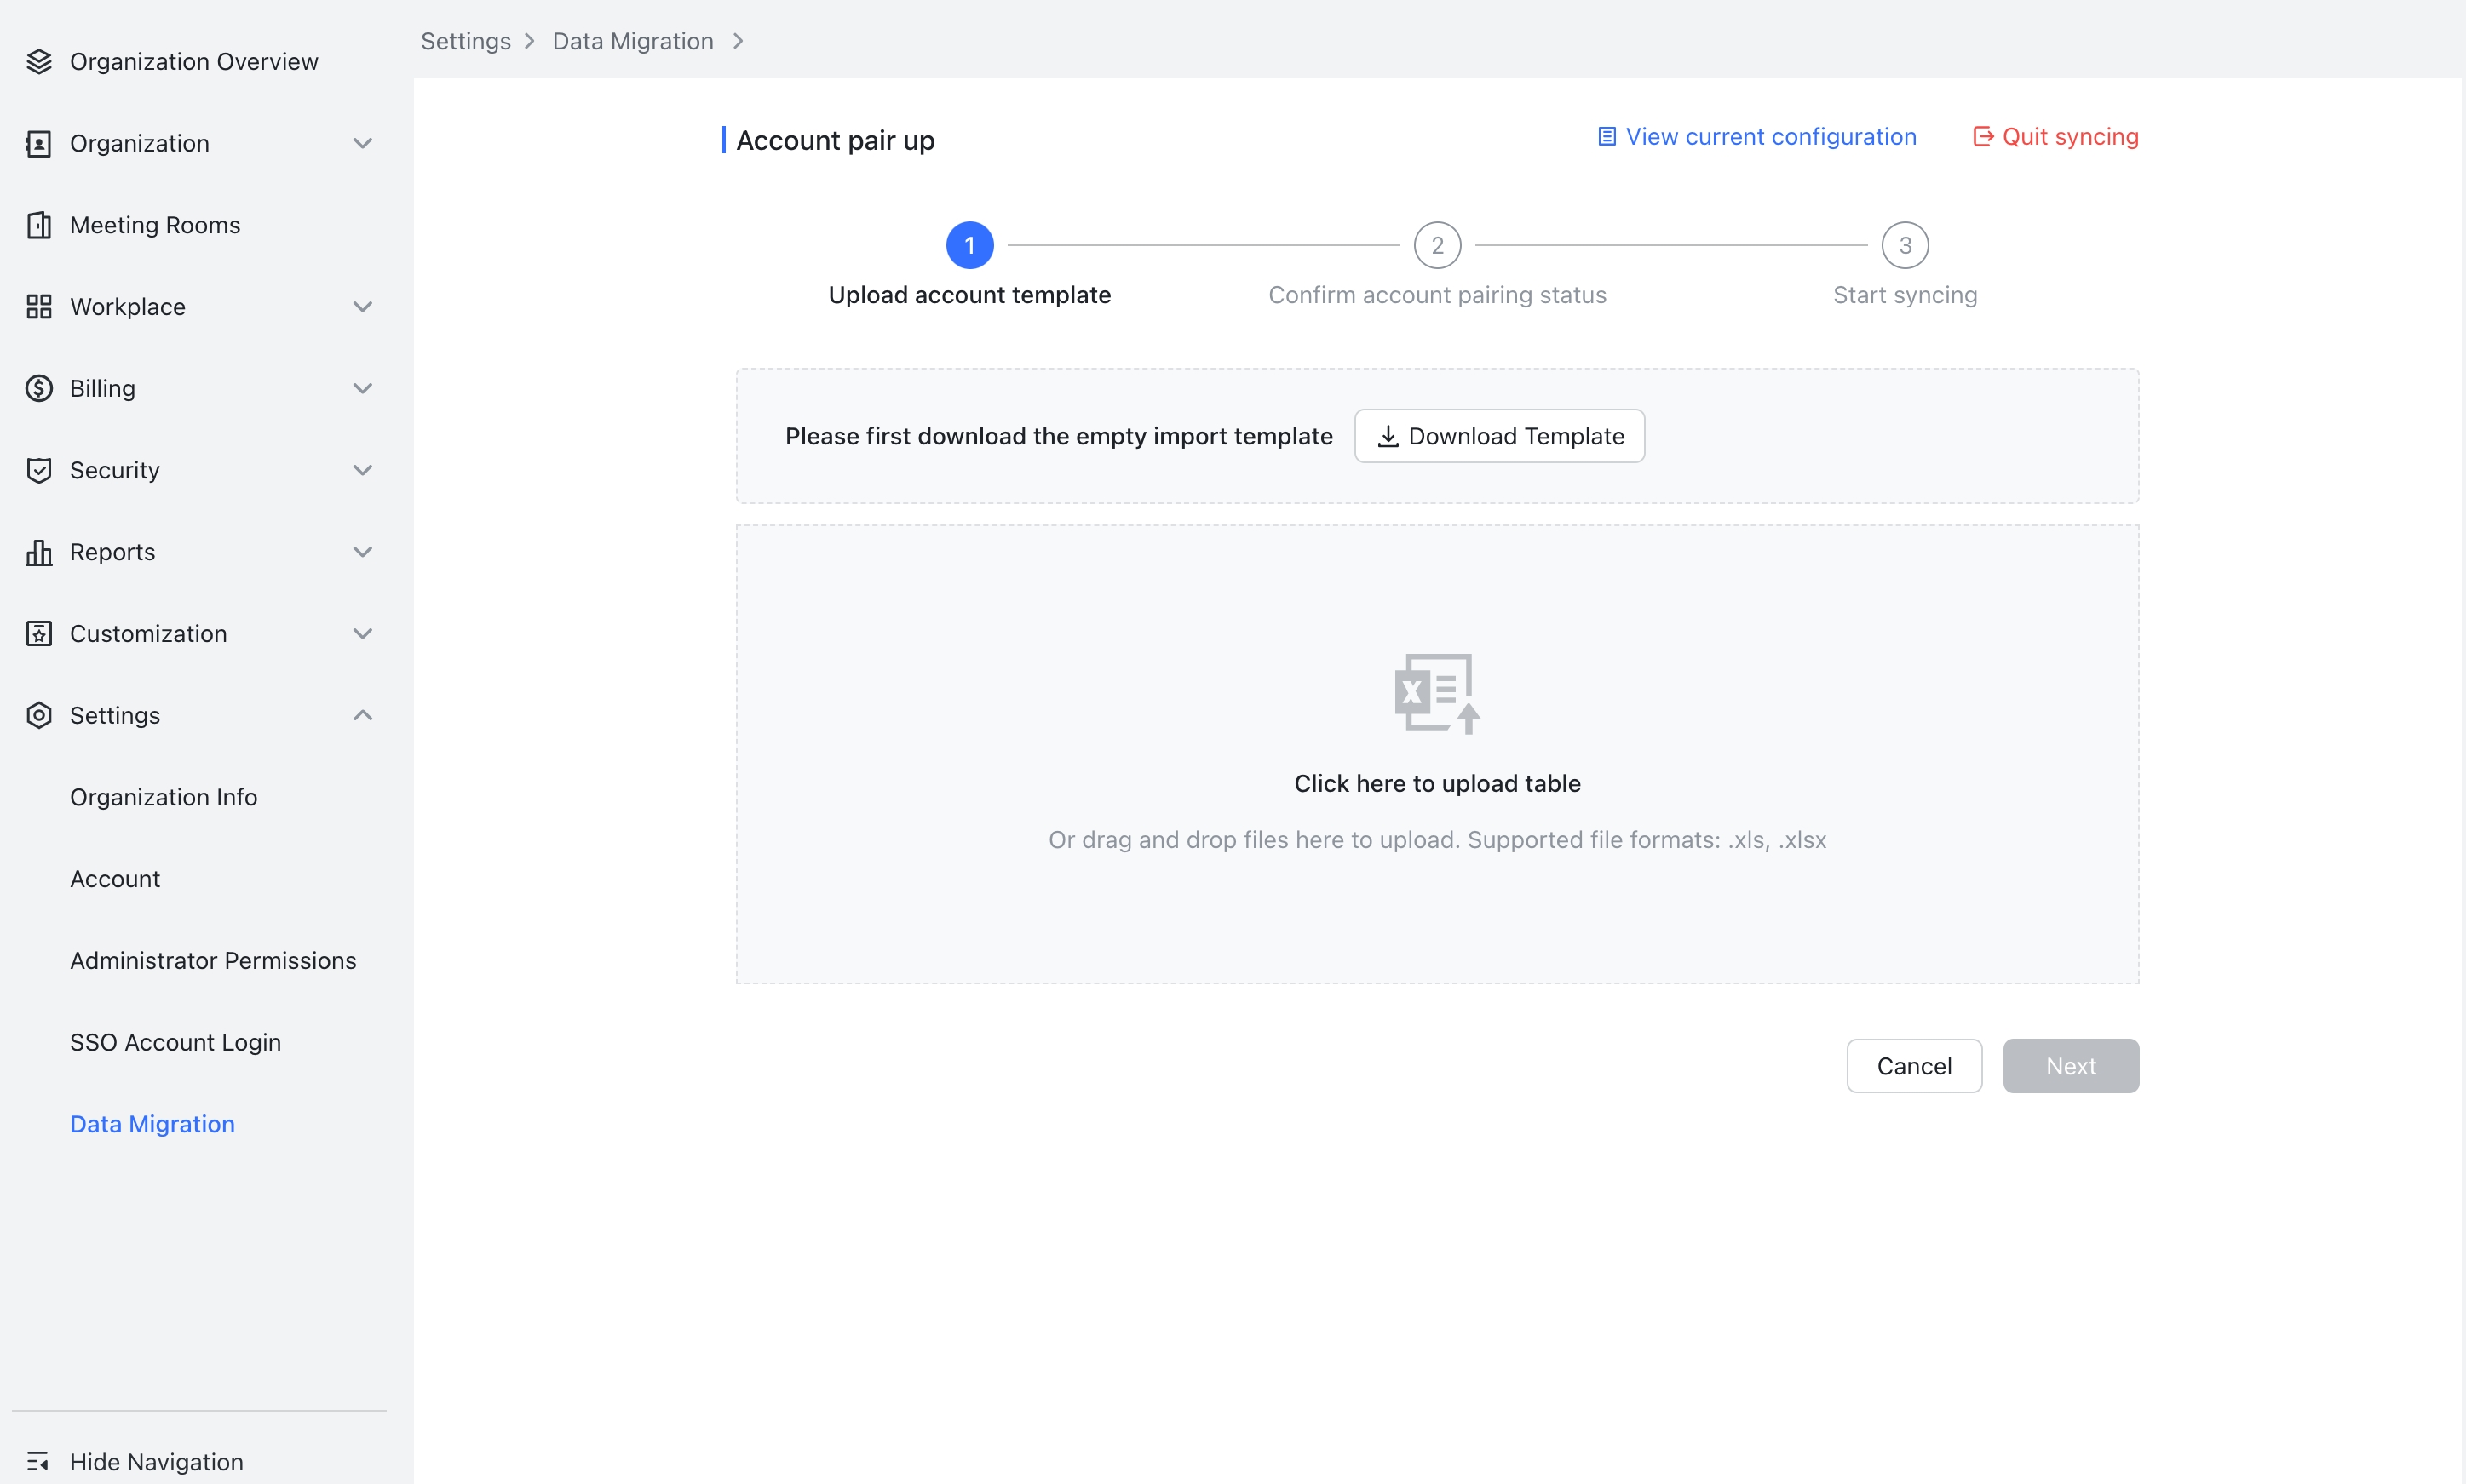2466x1484 pixels.
Task: Click here to upload table area
Action: [x=1436, y=783]
